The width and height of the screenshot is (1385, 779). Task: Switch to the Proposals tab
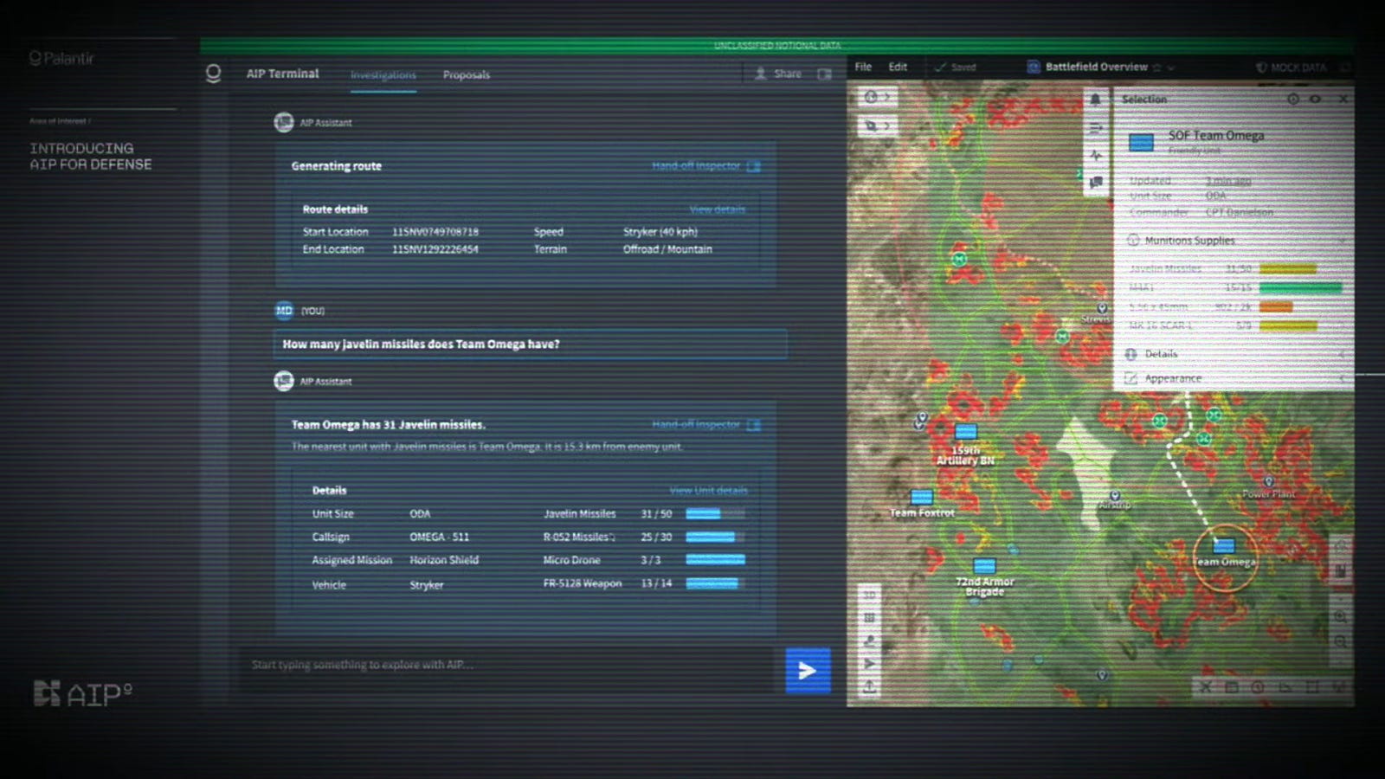pyautogui.click(x=467, y=75)
